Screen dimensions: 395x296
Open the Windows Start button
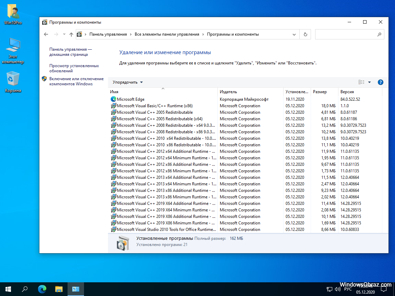coord(8,289)
